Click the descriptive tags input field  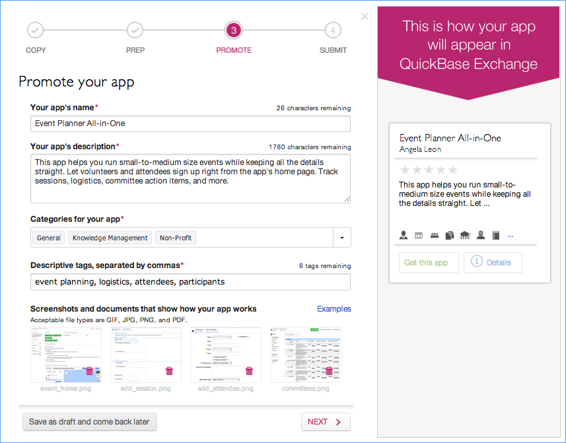(x=191, y=282)
